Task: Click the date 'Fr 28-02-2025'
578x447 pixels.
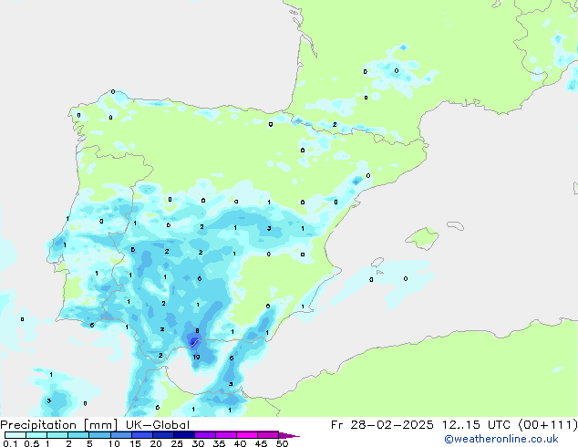Action: [x=382, y=425]
